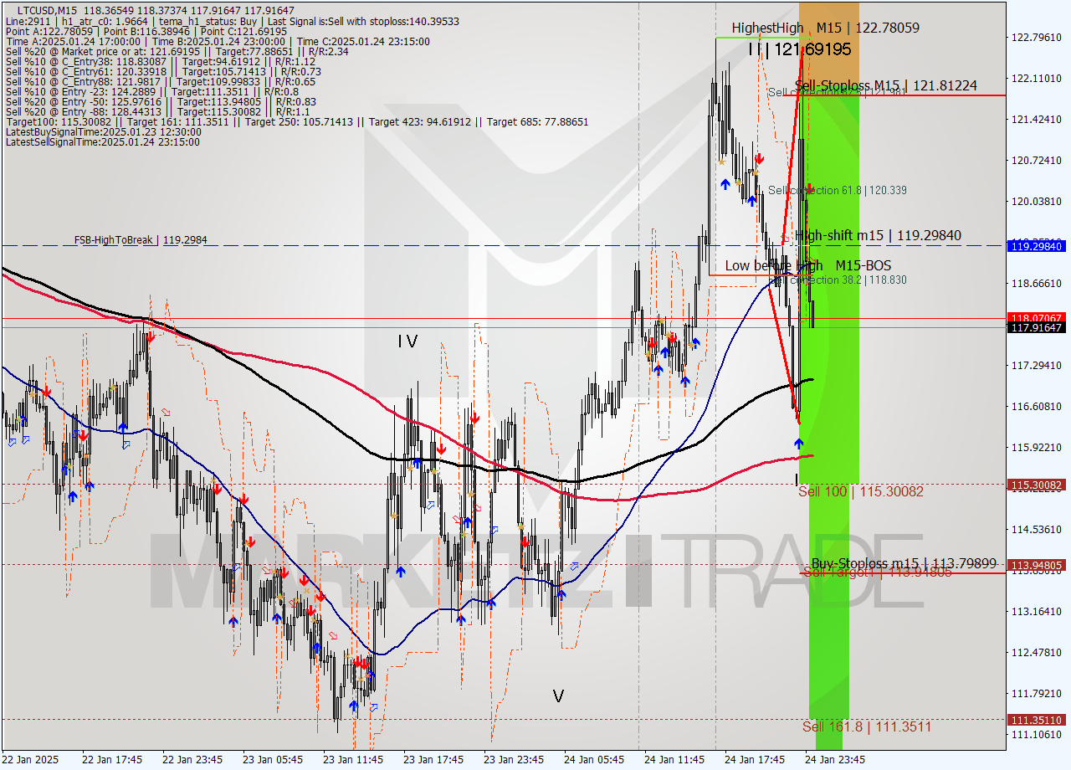Click '24 Jan 17:45' on the time axis
The height and width of the screenshot is (770, 1071).
click(x=755, y=759)
